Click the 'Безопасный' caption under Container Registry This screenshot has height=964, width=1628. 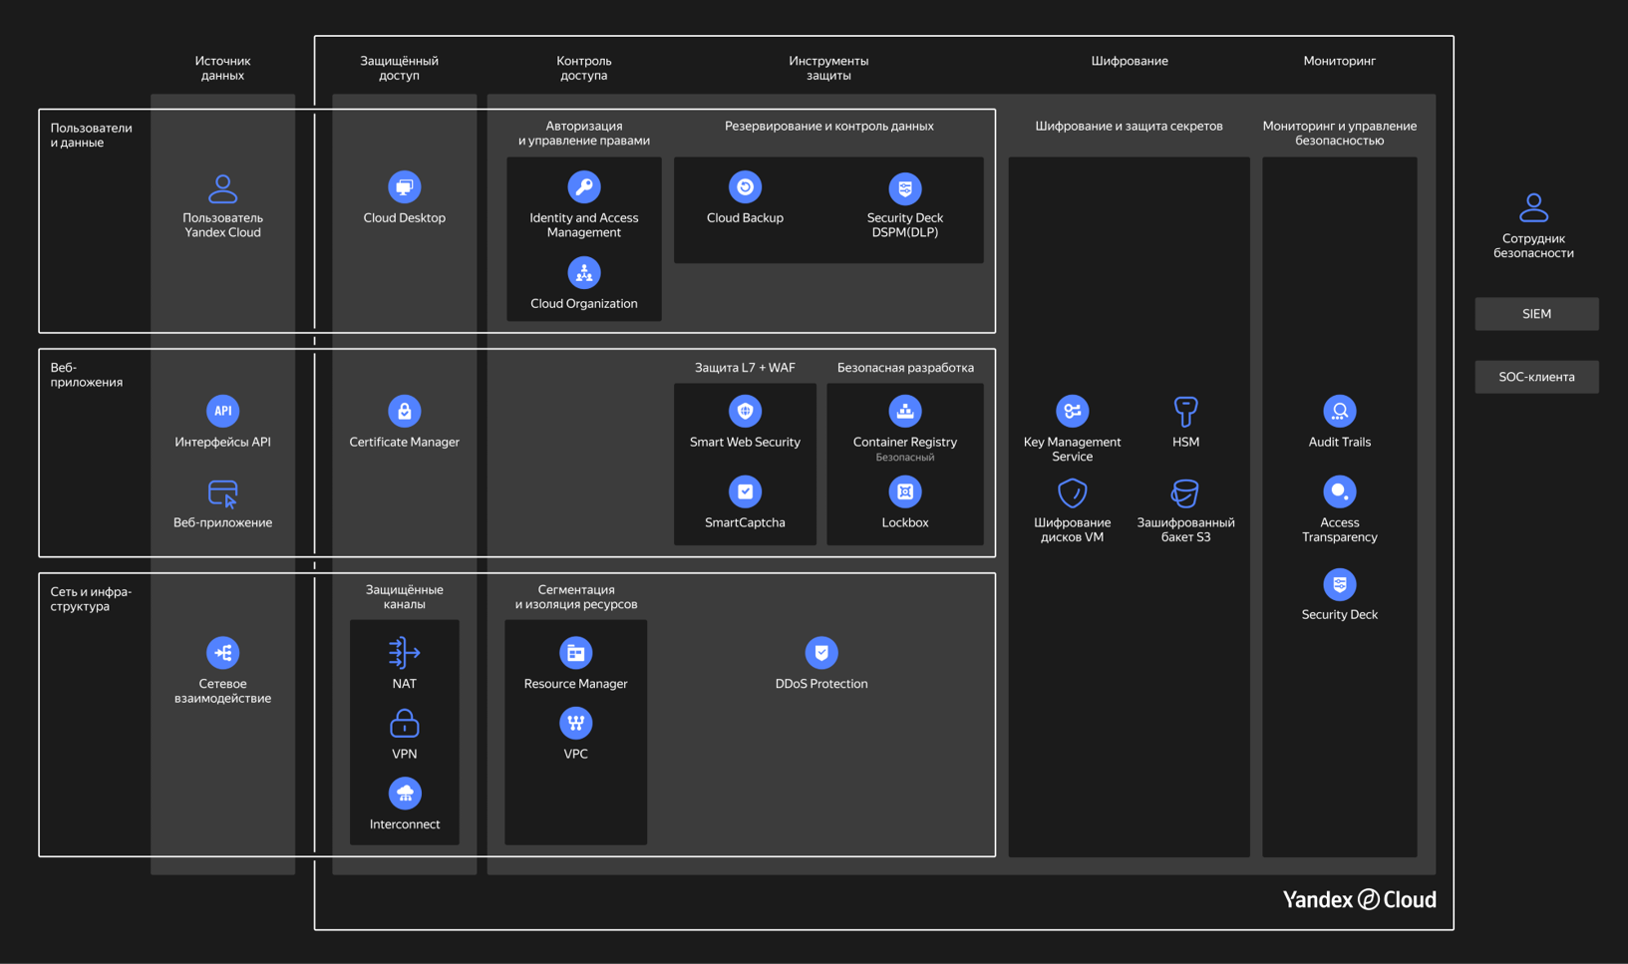[904, 458]
